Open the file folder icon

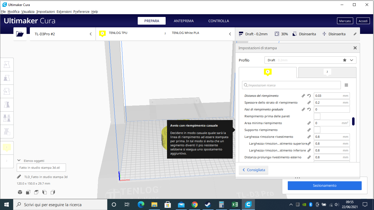(20, 34)
